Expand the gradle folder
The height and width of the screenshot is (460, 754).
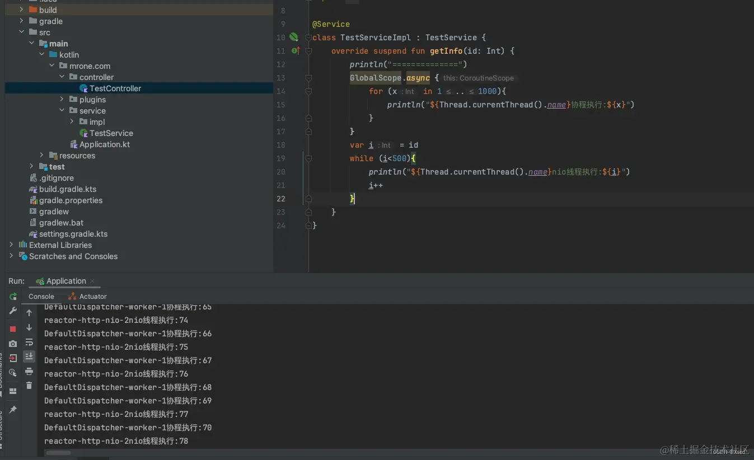(x=21, y=21)
